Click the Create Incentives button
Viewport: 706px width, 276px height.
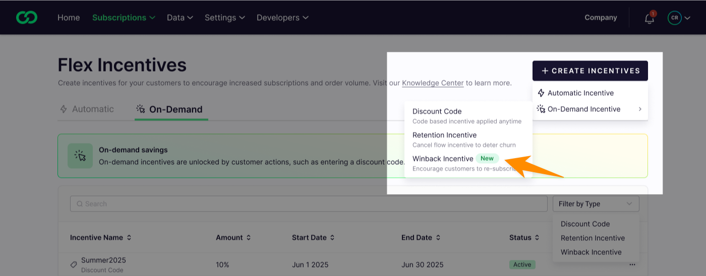click(x=590, y=71)
